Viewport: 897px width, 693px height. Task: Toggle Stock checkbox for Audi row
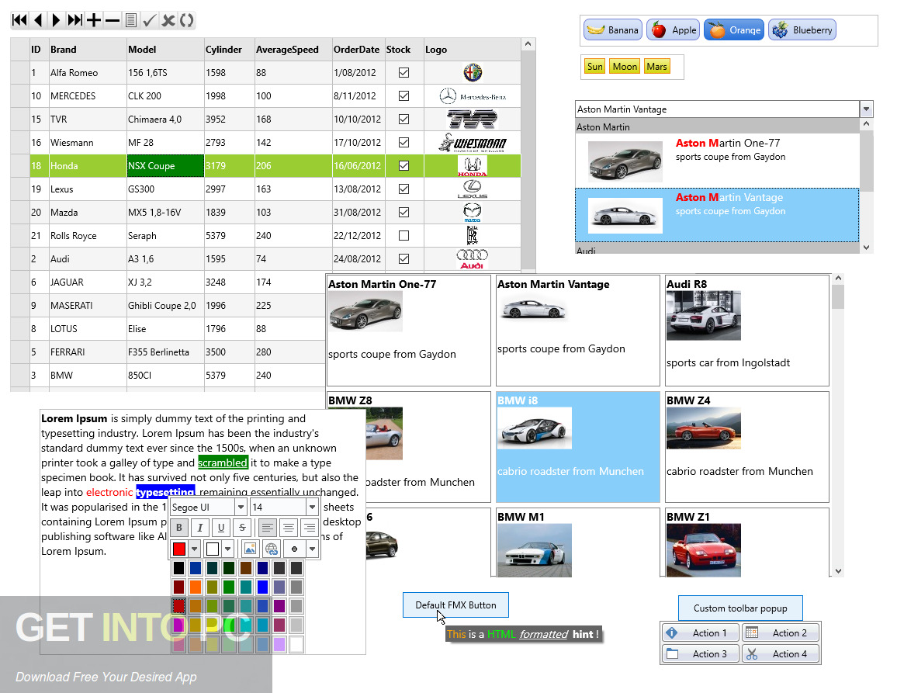pos(403,258)
